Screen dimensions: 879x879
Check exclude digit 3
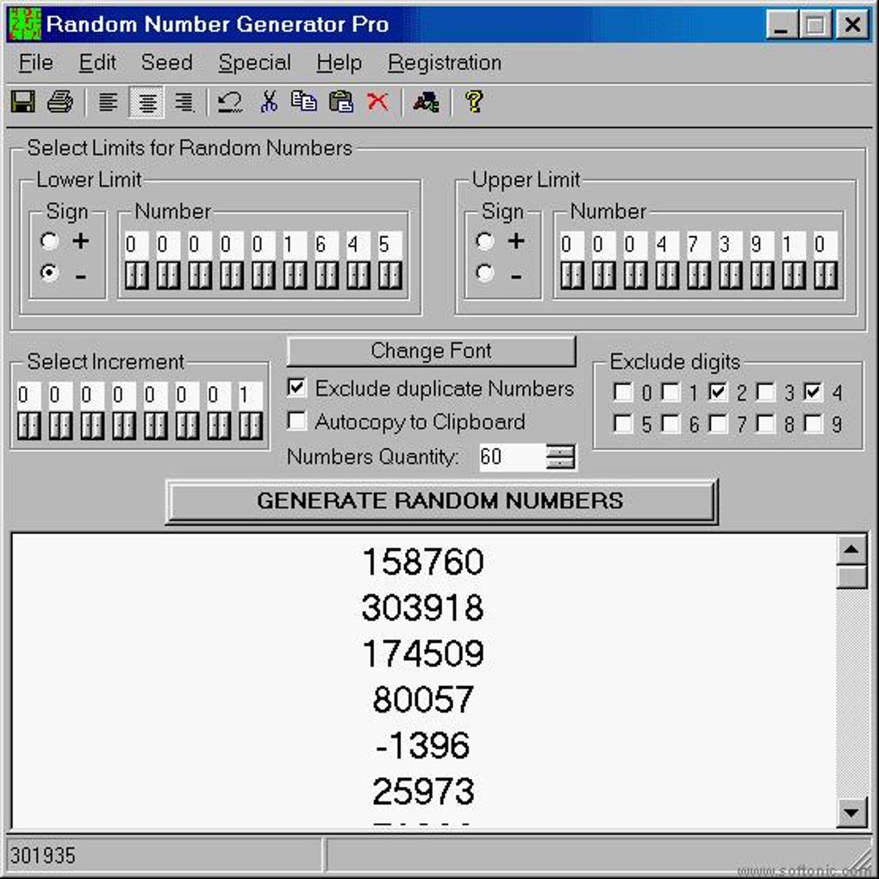click(x=765, y=392)
